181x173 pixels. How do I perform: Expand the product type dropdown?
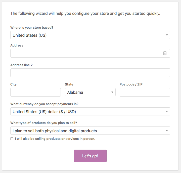90,131
